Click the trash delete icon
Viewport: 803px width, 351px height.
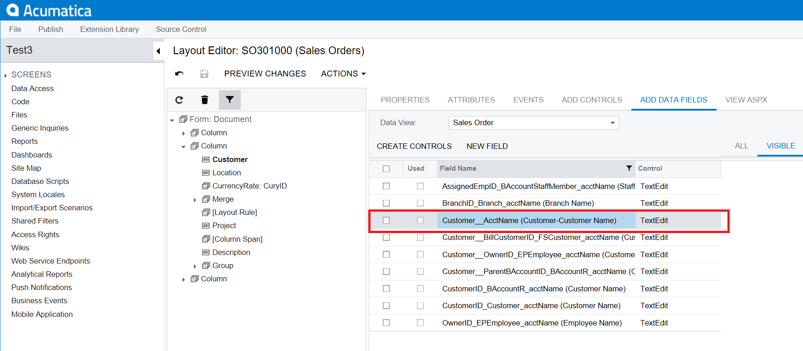tap(204, 100)
